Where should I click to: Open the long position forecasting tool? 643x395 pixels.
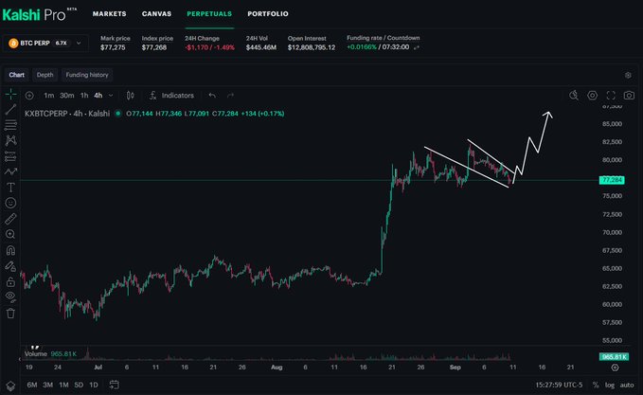(x=10, y=156)
